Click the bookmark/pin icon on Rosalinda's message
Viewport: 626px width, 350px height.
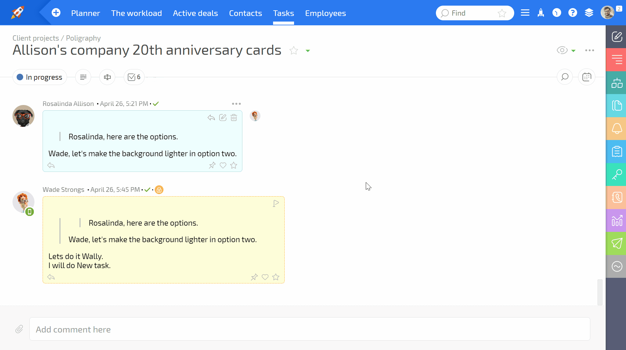(x=211, y=165)
